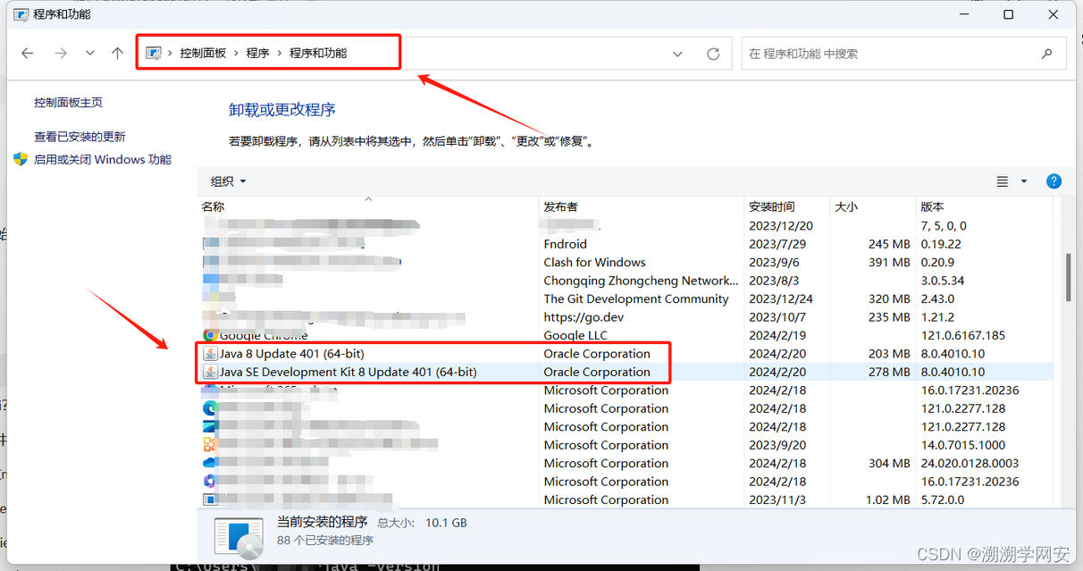Image resolution: width=1083 pixels, height=571 pixels.
Task: Click version 5.72.0.0 cell
Action: click(x=943, y=500)
